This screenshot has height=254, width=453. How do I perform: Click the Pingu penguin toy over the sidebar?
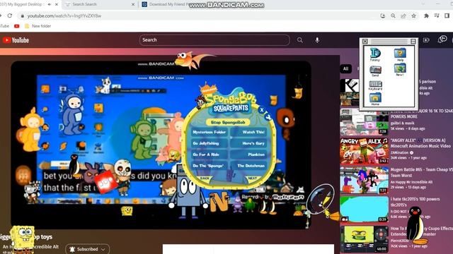(417, 225)
